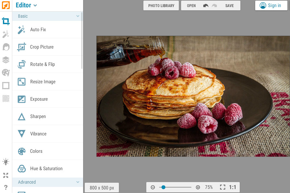Click the paint palette sidebar icon
Viewport: 290px width, 193px height.
pos(6,73)
